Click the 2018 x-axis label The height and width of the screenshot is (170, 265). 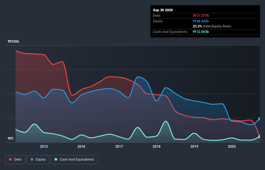click(157, 146)
